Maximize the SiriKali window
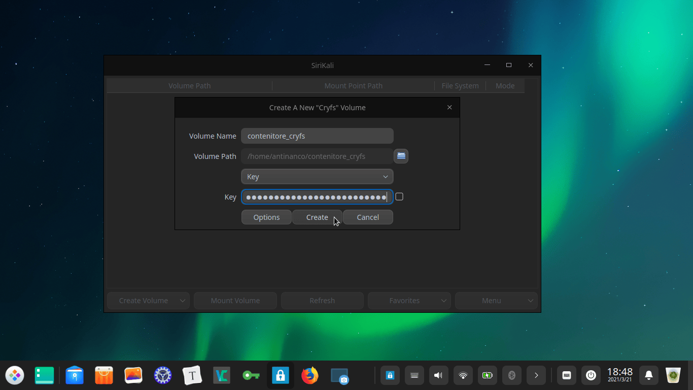Viewport: 693px width, 390px height. coord(509,65)
